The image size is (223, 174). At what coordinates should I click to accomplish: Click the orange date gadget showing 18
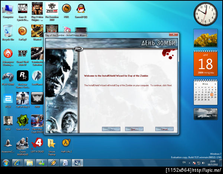206,63
